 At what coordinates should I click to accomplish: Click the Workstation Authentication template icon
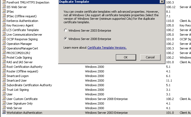point(4,113)
